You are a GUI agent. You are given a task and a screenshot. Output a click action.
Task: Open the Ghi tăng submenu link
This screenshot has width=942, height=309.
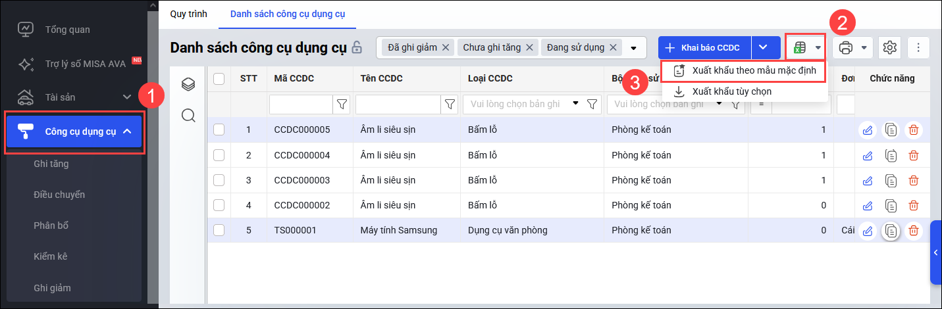[51, 164]
